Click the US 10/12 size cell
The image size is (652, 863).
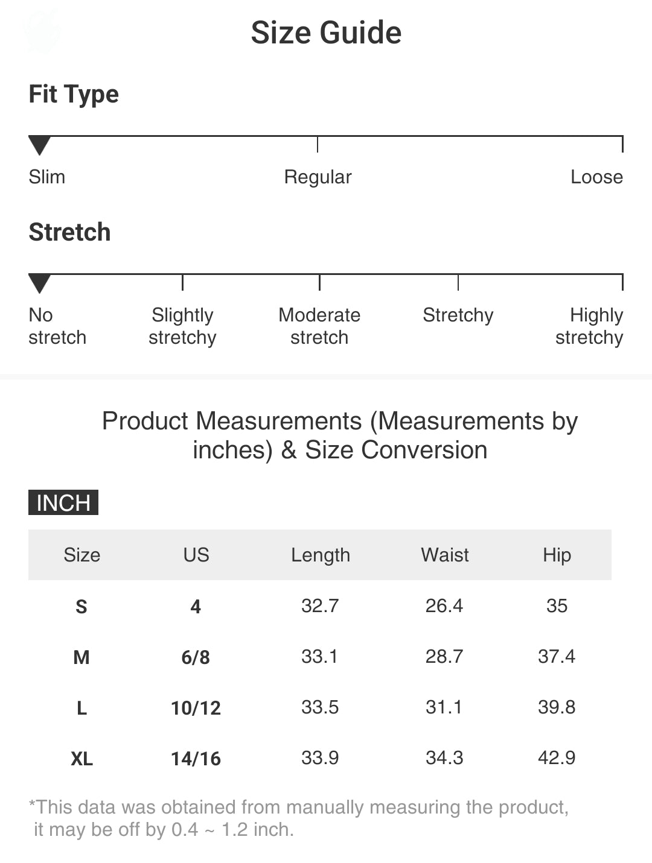[196, 707]
